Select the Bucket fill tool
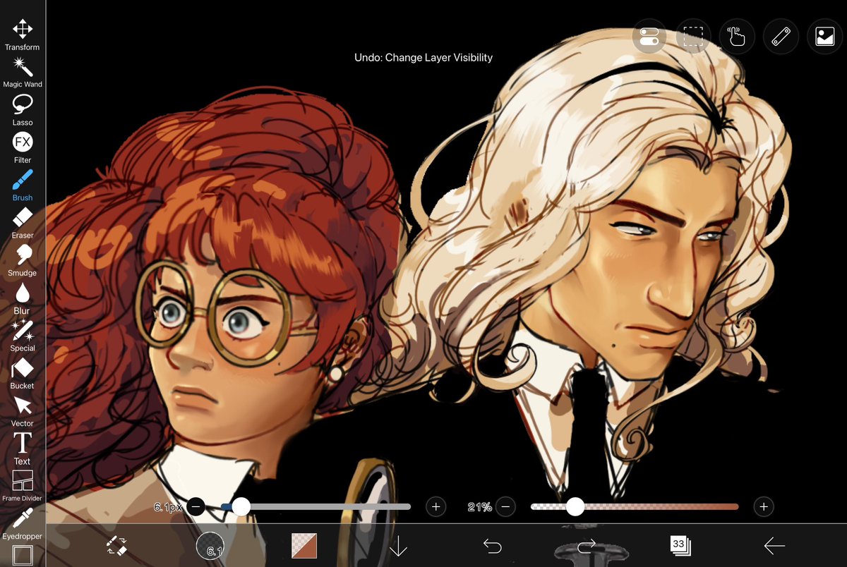This screenshot has height=567, width=847. [23, 374]
